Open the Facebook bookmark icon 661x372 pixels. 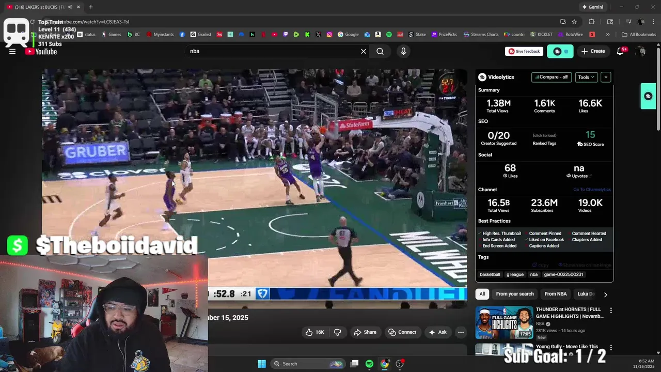click(x=182, y=35)
